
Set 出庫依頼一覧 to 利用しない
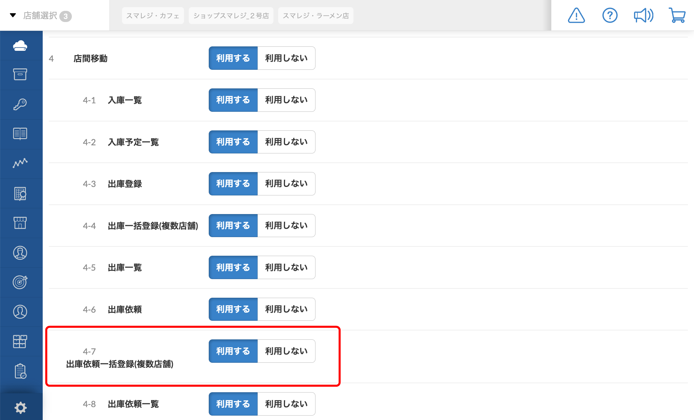coord(286,404)
